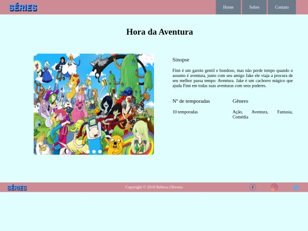Click the Gênero heading

click(x=240, y=101)
